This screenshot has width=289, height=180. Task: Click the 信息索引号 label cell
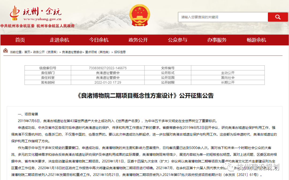point(48,68)
